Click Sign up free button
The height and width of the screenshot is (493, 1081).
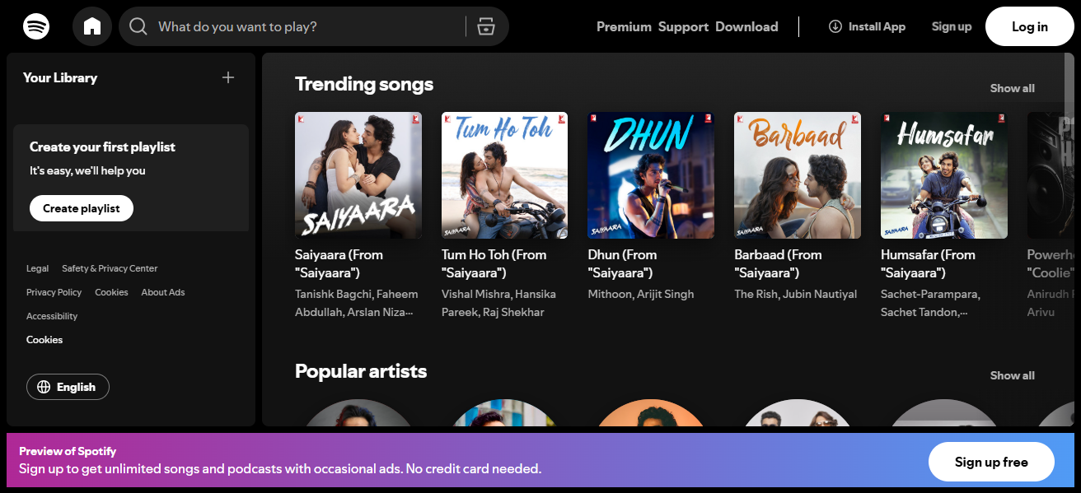pyautogui.click(x=991, y=462)
